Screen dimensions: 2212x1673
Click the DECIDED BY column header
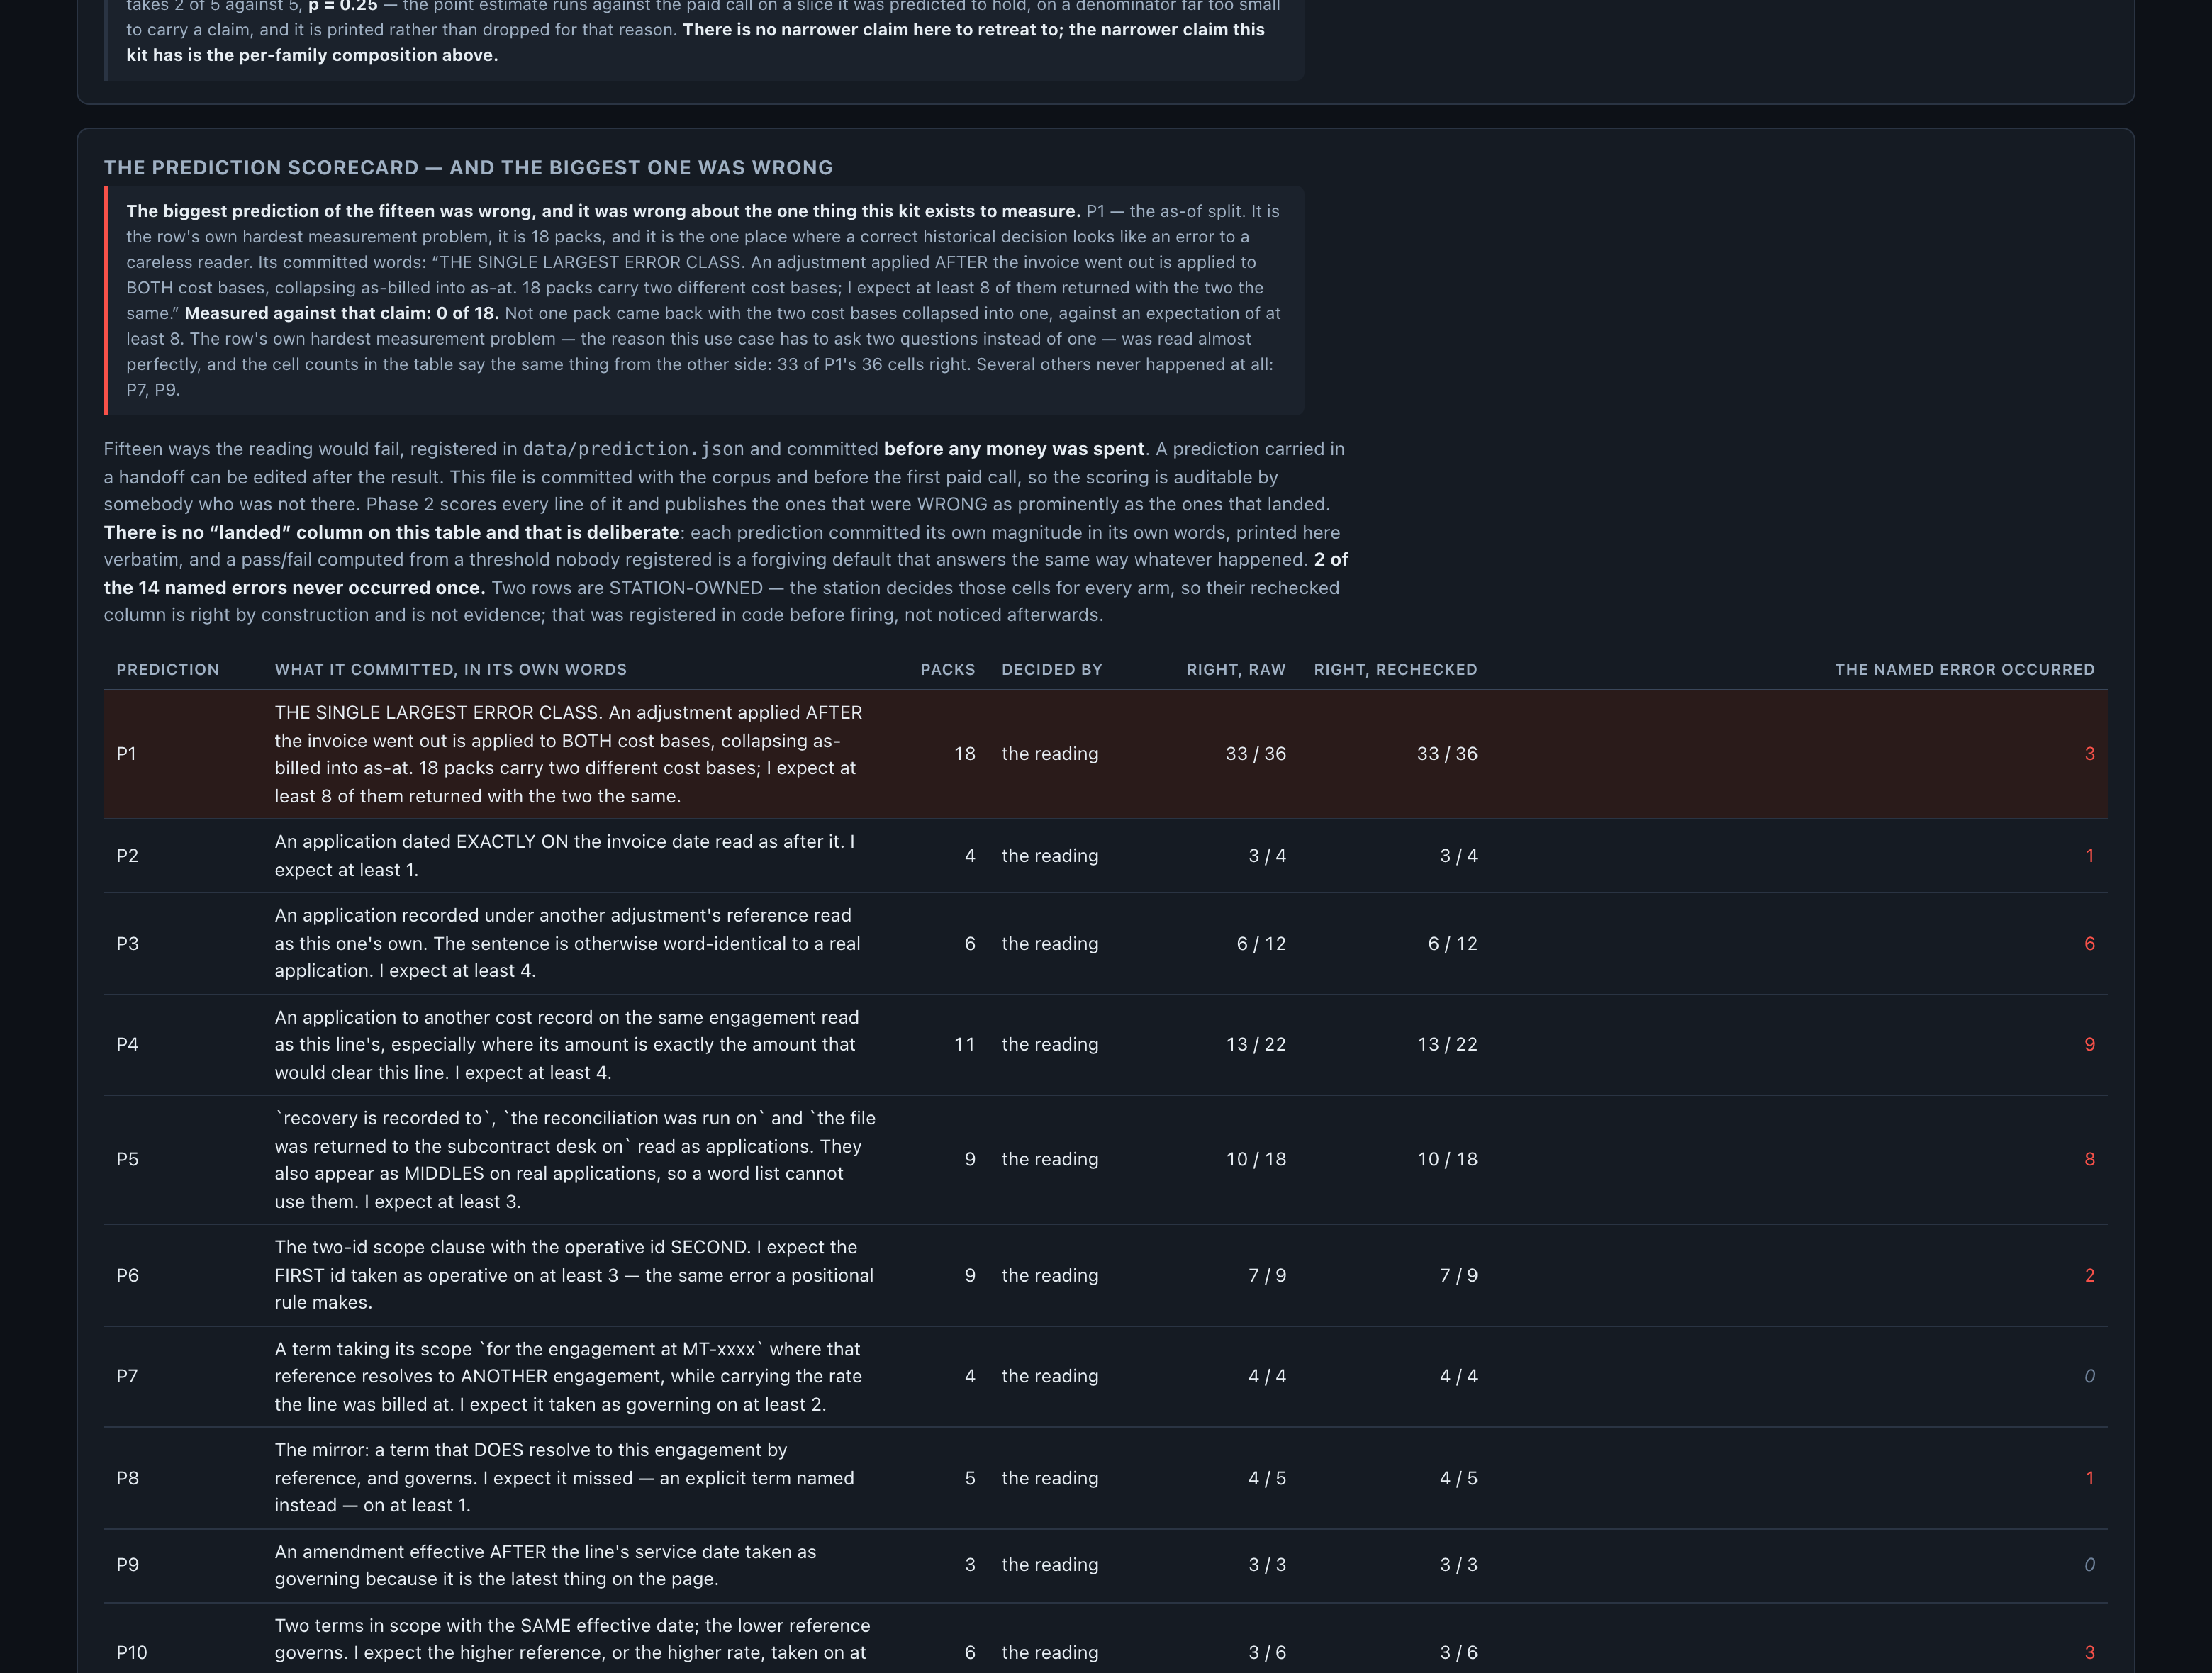point(1051,669)
